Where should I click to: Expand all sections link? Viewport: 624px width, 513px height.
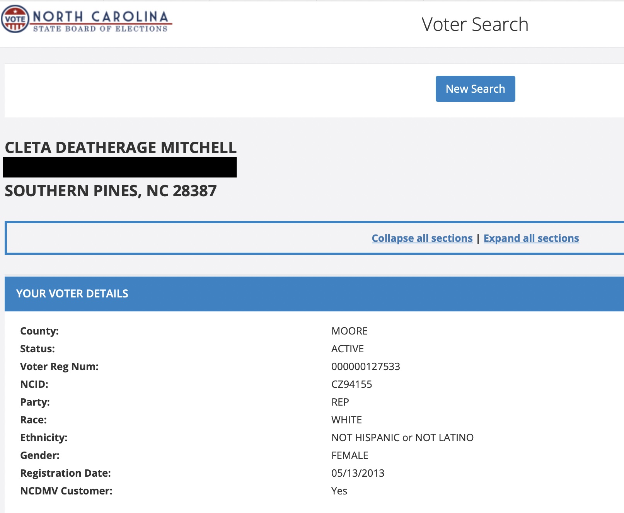pos(531,238)
